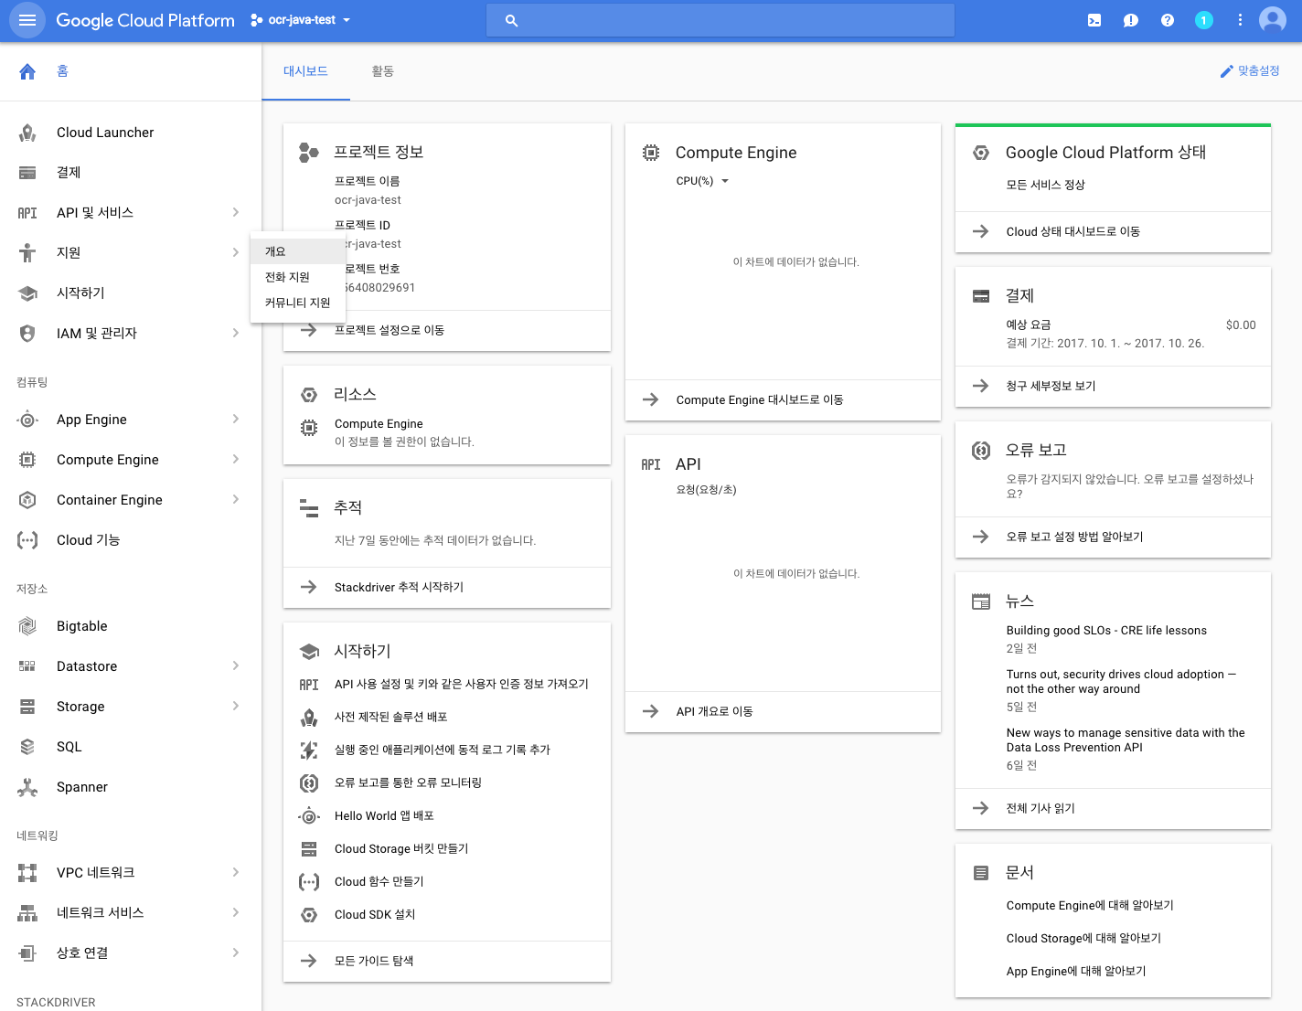This screenshot has height=1011, width=1302.
Task: Select 개요 in the support flyout
Action: point(298,251)
